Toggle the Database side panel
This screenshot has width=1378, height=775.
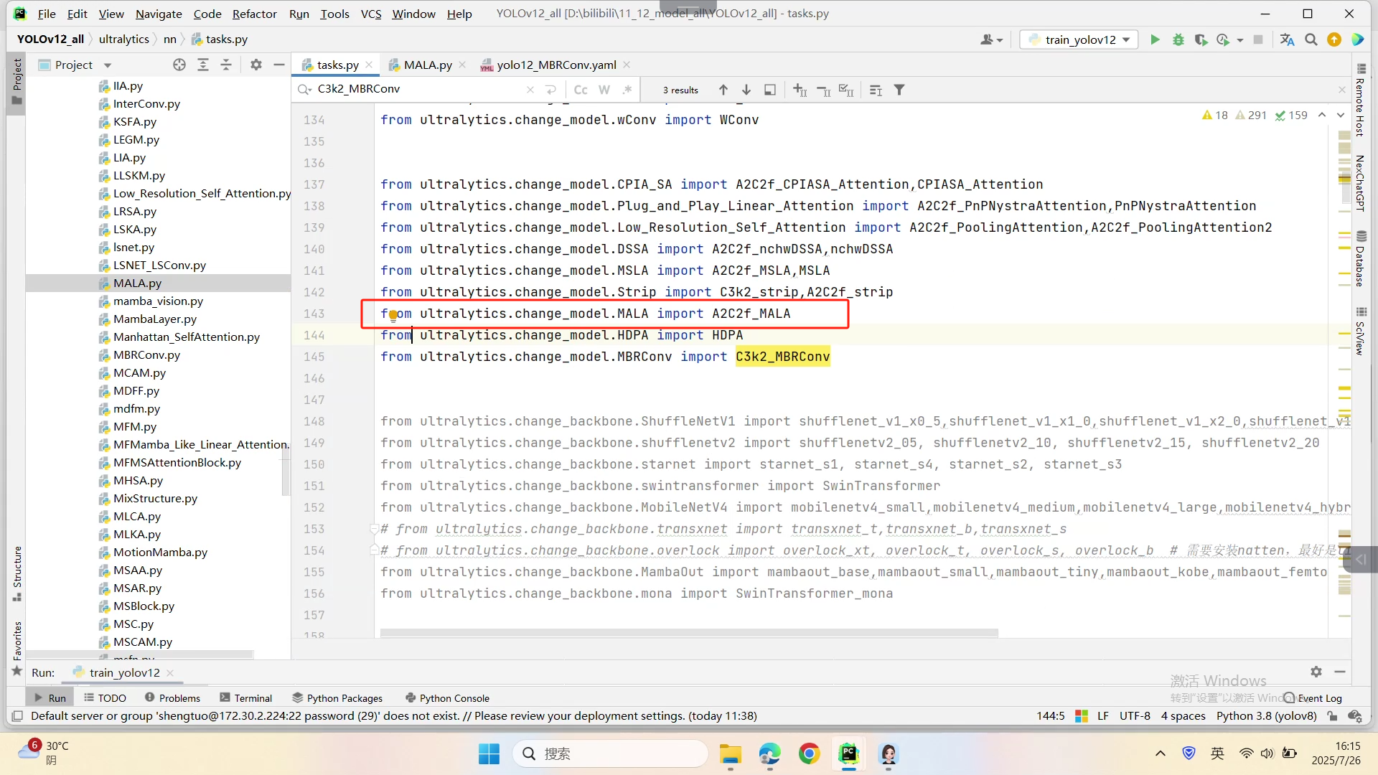(1361, 259)
